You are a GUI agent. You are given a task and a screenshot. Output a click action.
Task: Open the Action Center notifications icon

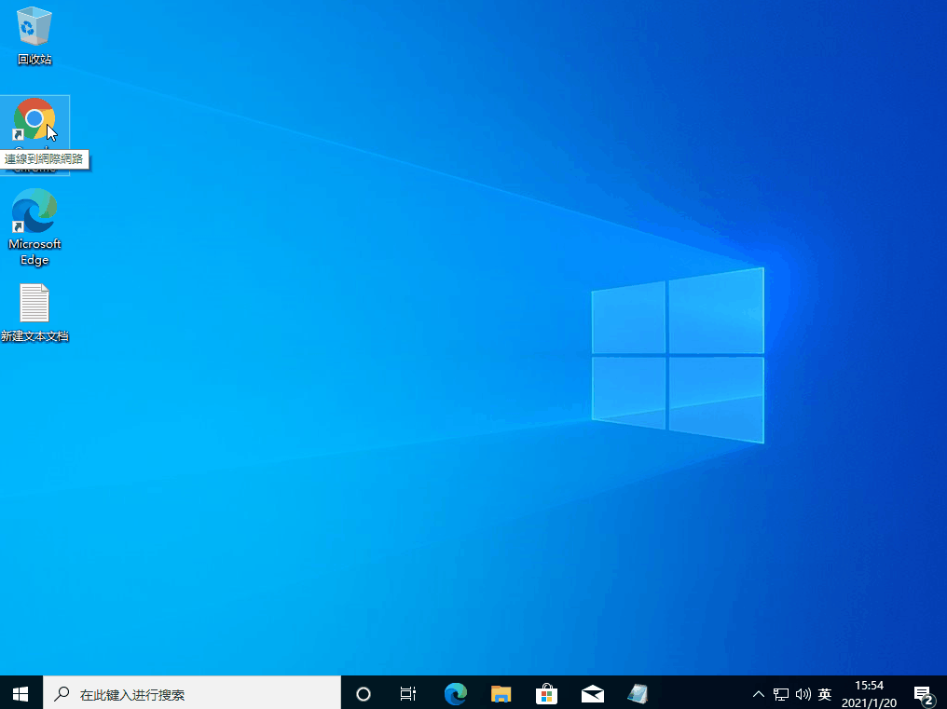pyautogui.click(x=924, y=695)
